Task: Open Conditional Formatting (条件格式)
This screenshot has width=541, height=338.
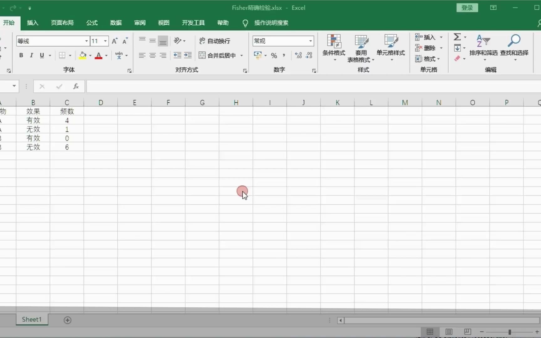Action: tap(334, 47)
